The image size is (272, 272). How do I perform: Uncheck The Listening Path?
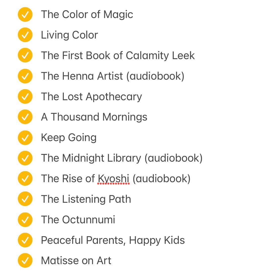pyautogui.click(x=25, y=199)
